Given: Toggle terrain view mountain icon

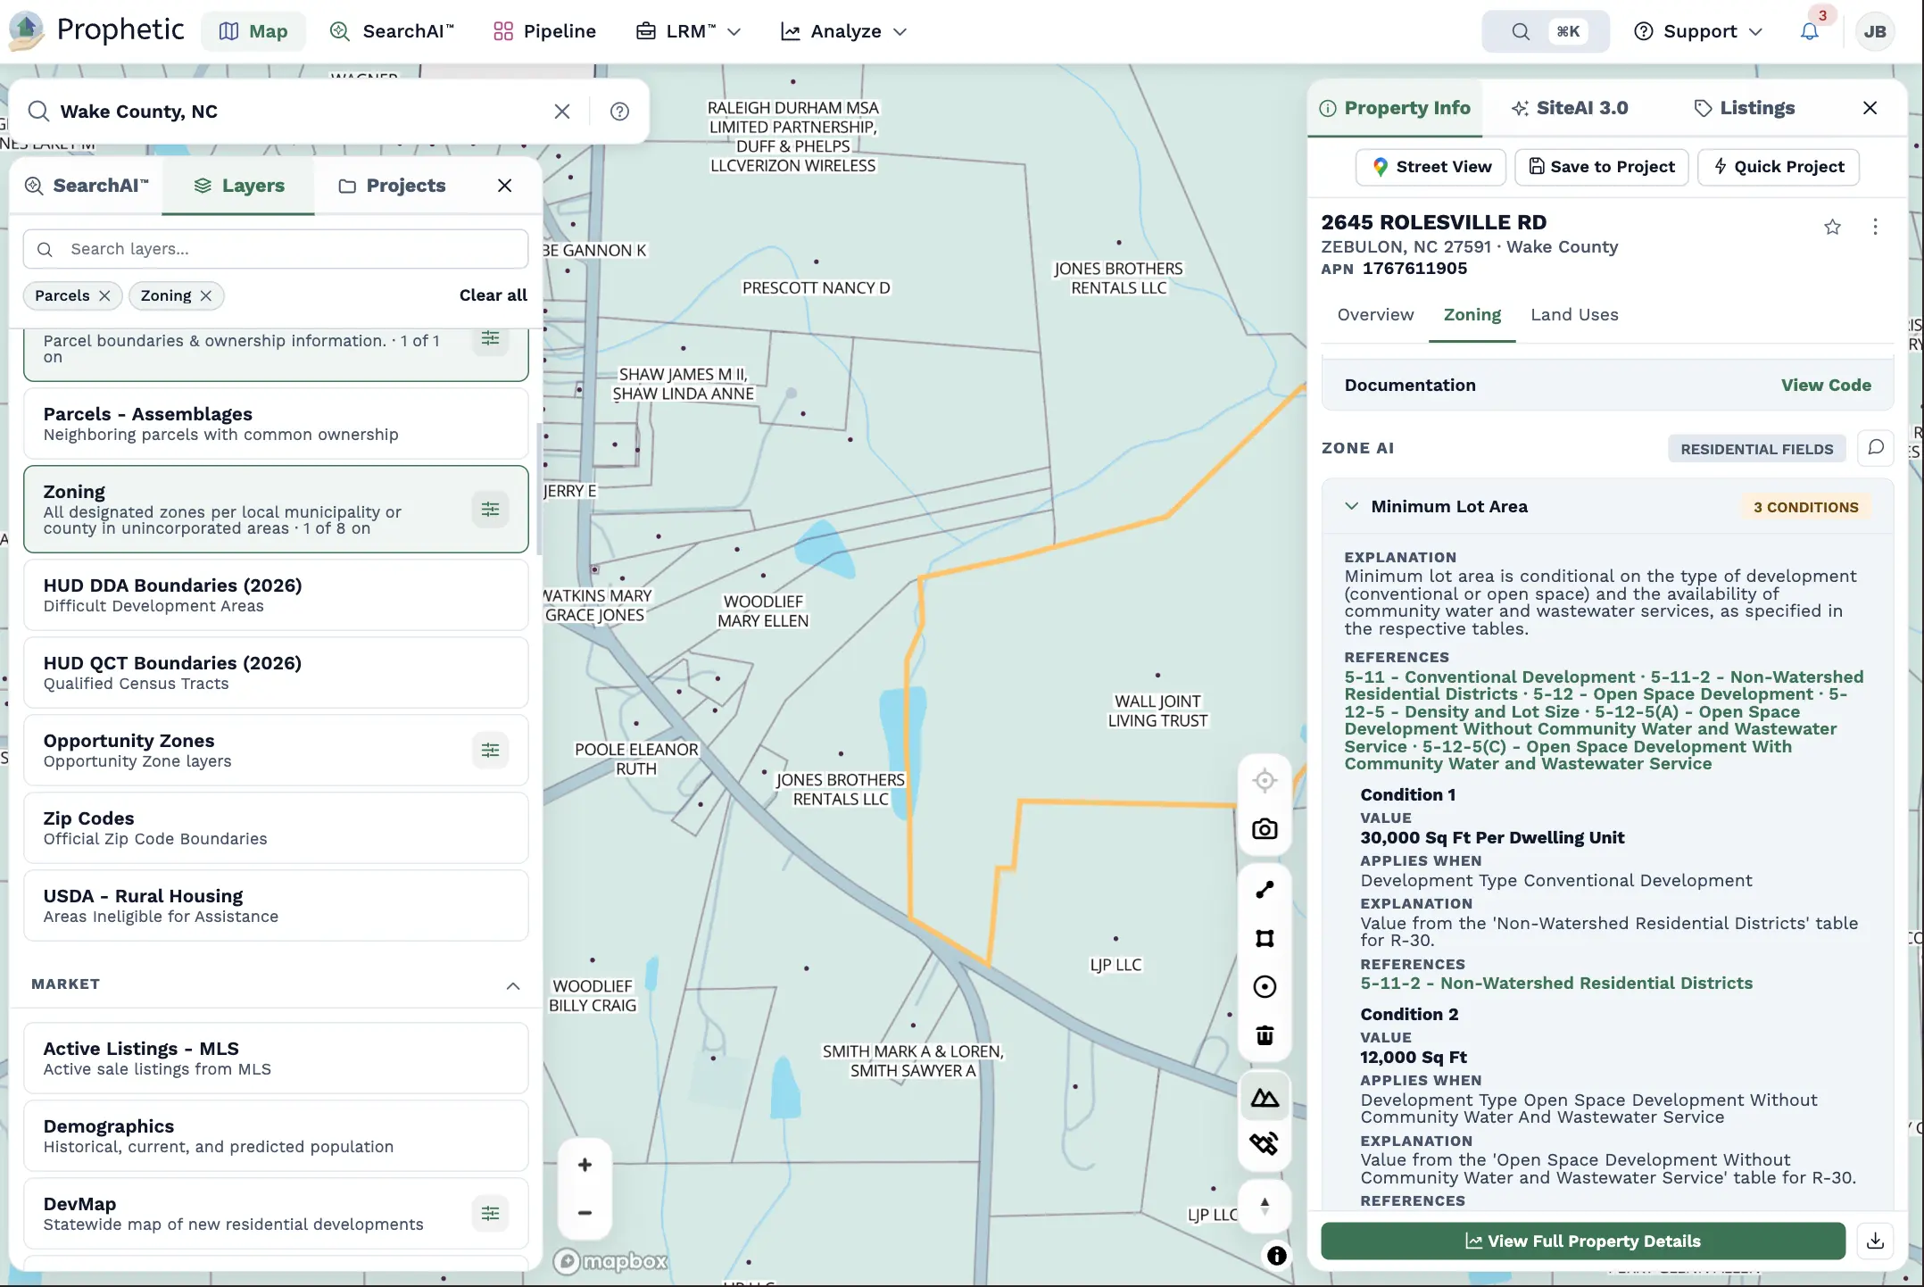Looking at the screenshot, I should click(x=1265, y=1097).
